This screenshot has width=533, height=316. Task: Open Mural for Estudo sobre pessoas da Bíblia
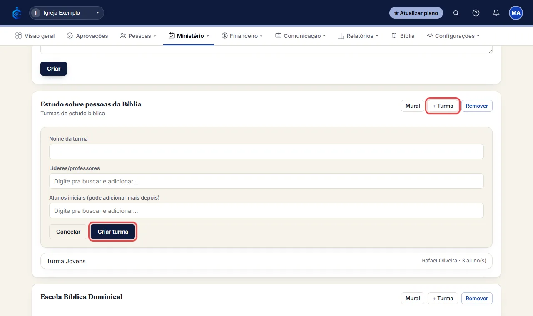coord(413,106)
